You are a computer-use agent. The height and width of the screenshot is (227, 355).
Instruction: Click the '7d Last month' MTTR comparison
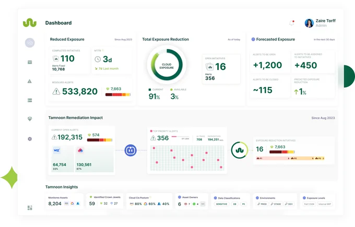[106, 68]
